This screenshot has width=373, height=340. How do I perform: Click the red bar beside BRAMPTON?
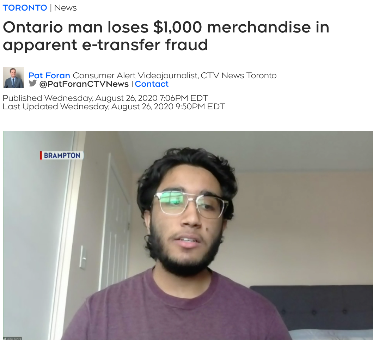click(41, 156)
